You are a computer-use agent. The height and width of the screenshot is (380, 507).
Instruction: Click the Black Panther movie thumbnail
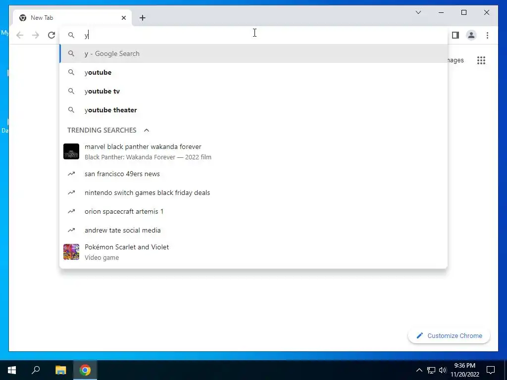71,151
